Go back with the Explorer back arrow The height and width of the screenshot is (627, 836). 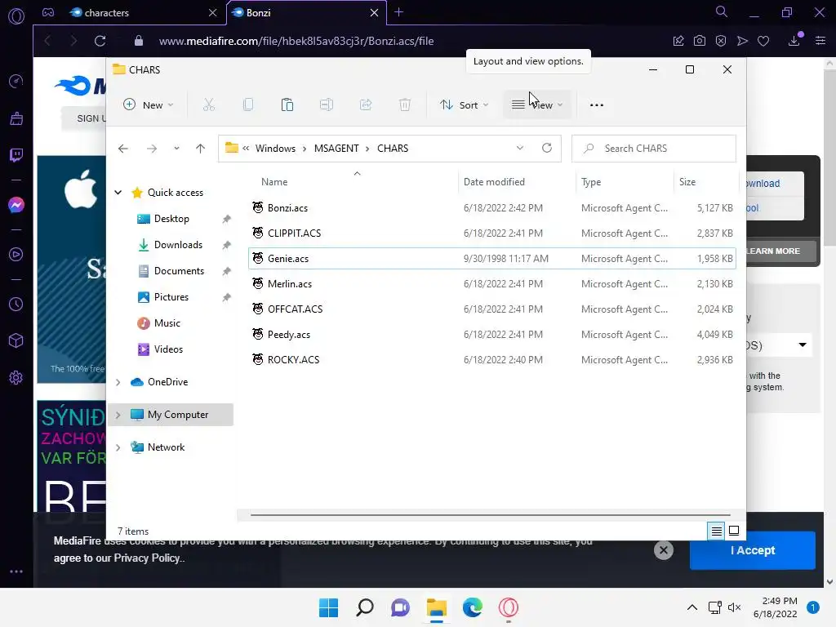pyautogui.click(x=123, y=149)
